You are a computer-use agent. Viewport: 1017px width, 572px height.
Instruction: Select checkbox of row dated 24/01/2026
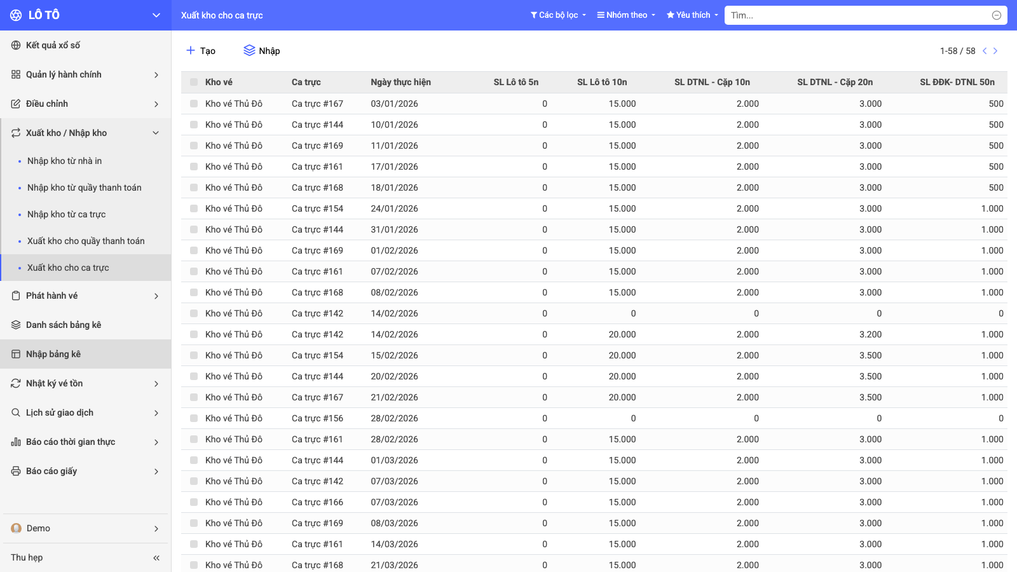point(194,208)
